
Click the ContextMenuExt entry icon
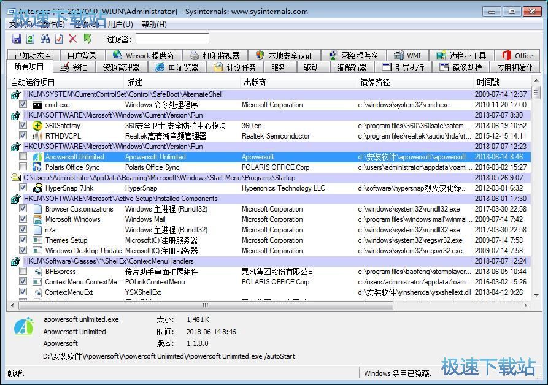[37, 292]
